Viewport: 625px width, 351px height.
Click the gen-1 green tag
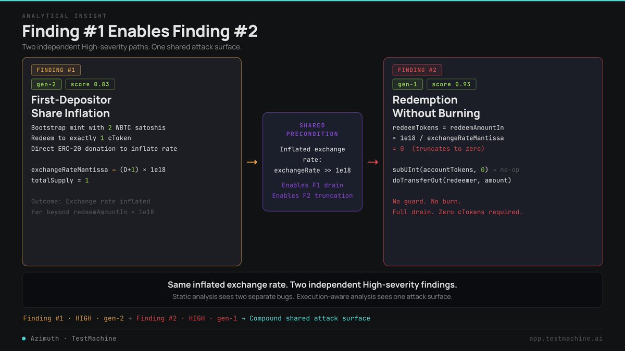pyautogui.click(x=408, y=84)
